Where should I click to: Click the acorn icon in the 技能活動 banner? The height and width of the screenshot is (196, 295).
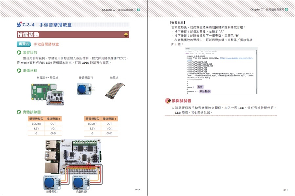pos(126,34)
